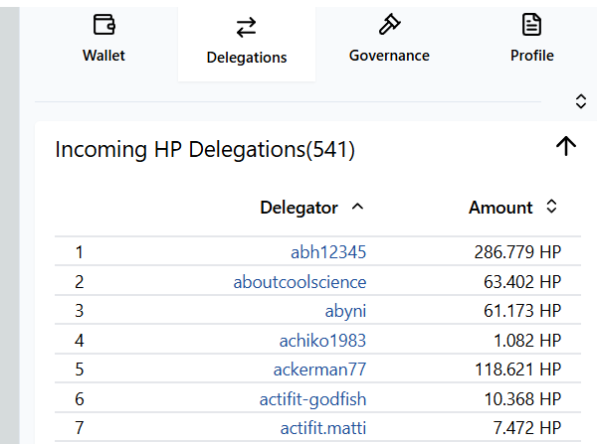Click the Governance gavel icon

point(389,25)
